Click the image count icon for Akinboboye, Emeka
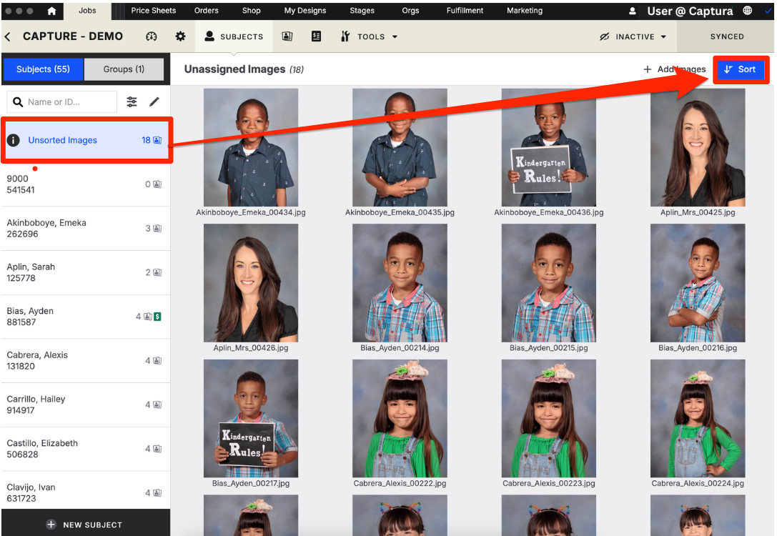Image resolution: width=777 pixels, height=536 pixels. tap(157, 229)
